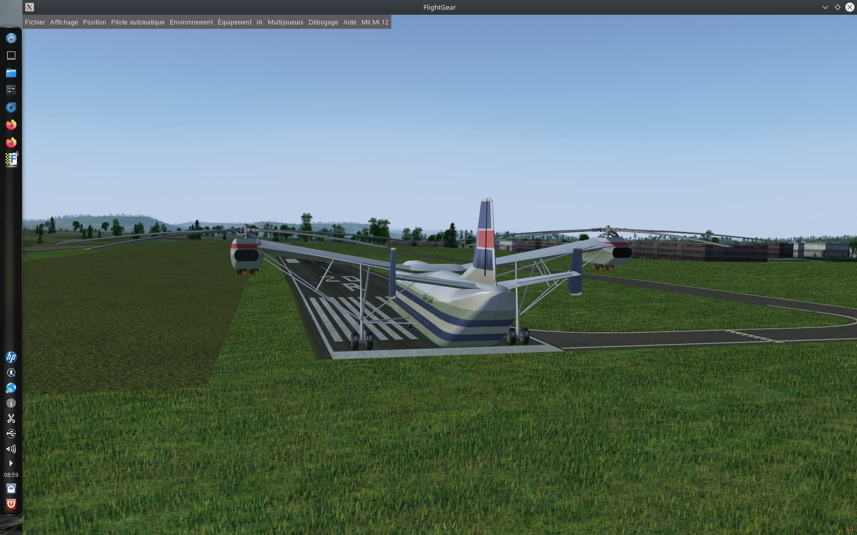857x535 pixels.
Task: Launch the file manager folder icon
Action: [11, 73]
